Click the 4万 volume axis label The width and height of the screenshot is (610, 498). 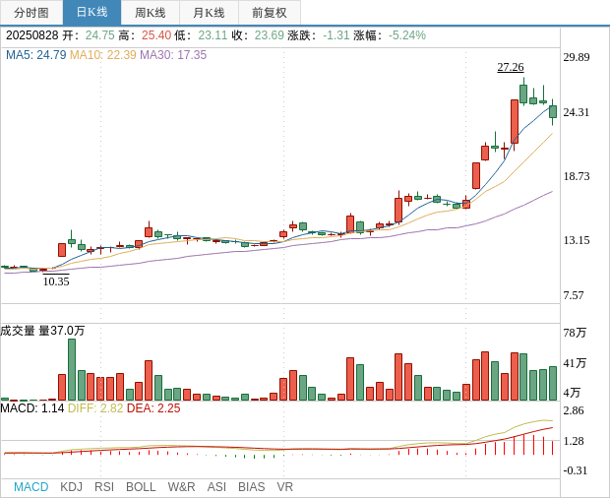(x=572, y=393)
